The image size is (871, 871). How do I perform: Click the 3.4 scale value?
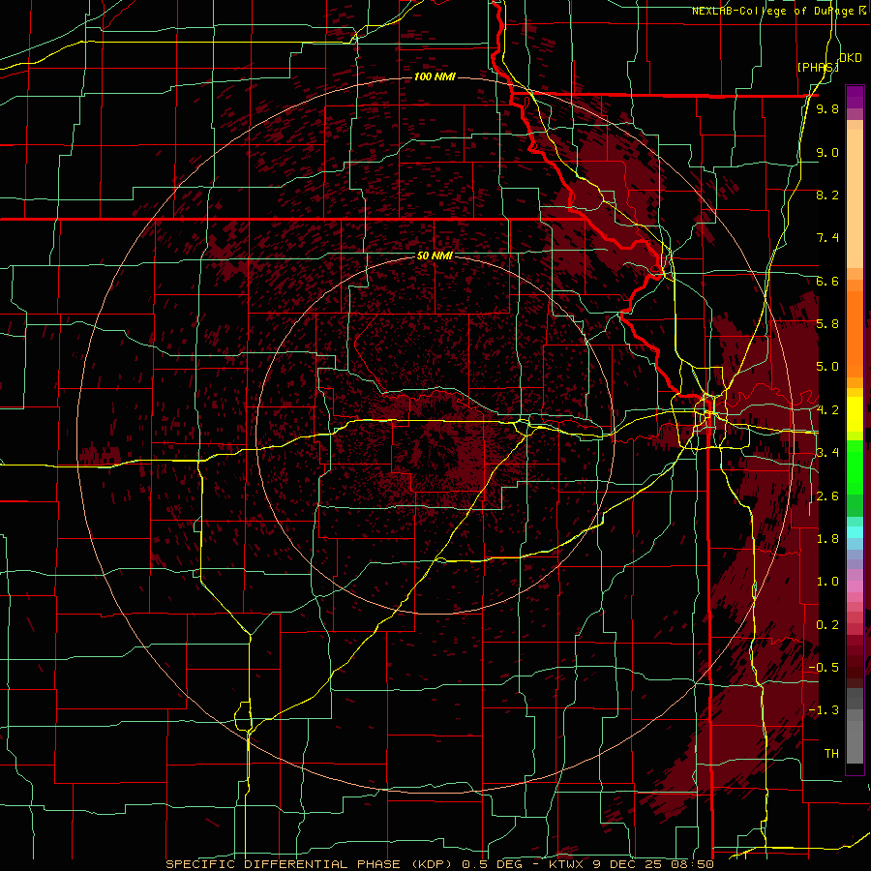tap(827, 453)
